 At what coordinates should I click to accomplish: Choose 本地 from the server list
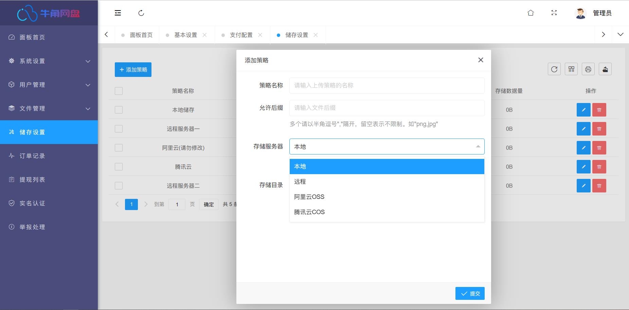click(387, 166)
